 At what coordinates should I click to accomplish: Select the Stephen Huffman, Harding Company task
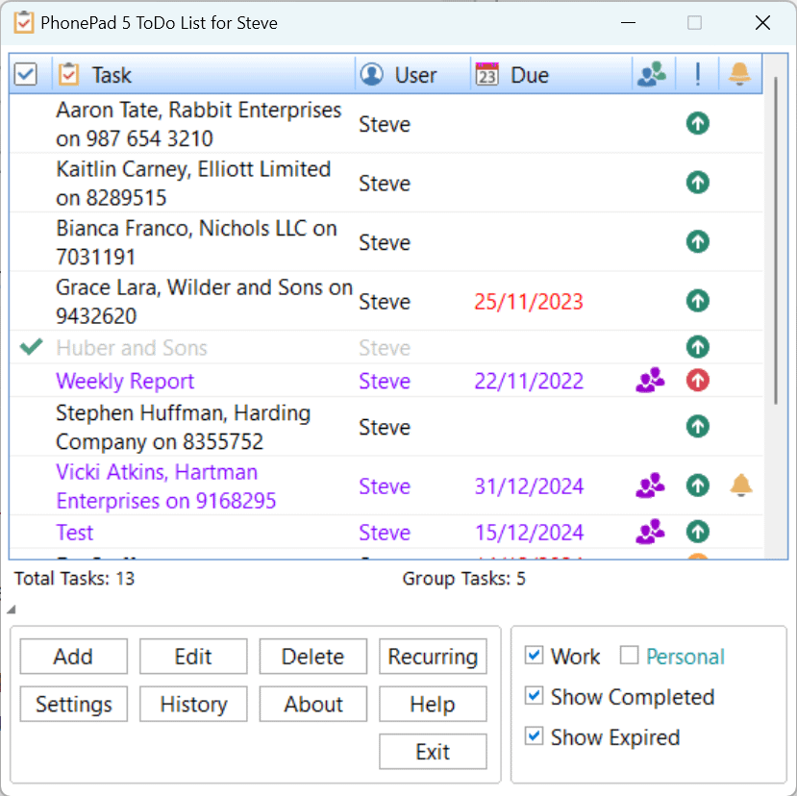[x=386, y=427]
